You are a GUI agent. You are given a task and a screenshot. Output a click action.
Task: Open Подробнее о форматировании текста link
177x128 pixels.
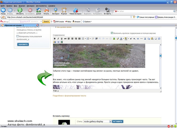(70, 96)
